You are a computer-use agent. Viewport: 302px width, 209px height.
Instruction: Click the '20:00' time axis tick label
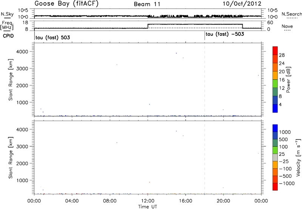click(x=223, y=201)
